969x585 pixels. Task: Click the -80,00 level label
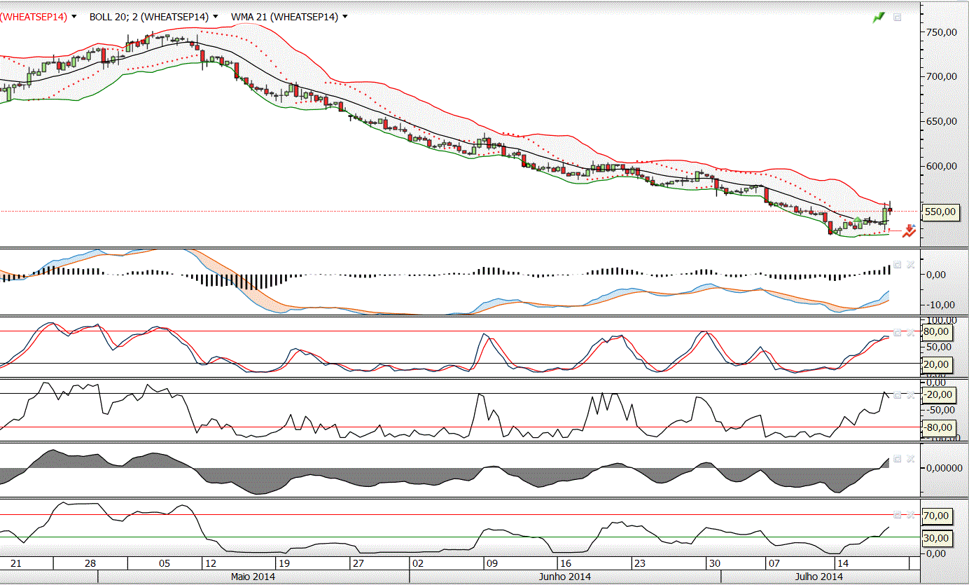pyautogui.click(x=938, y=427)
